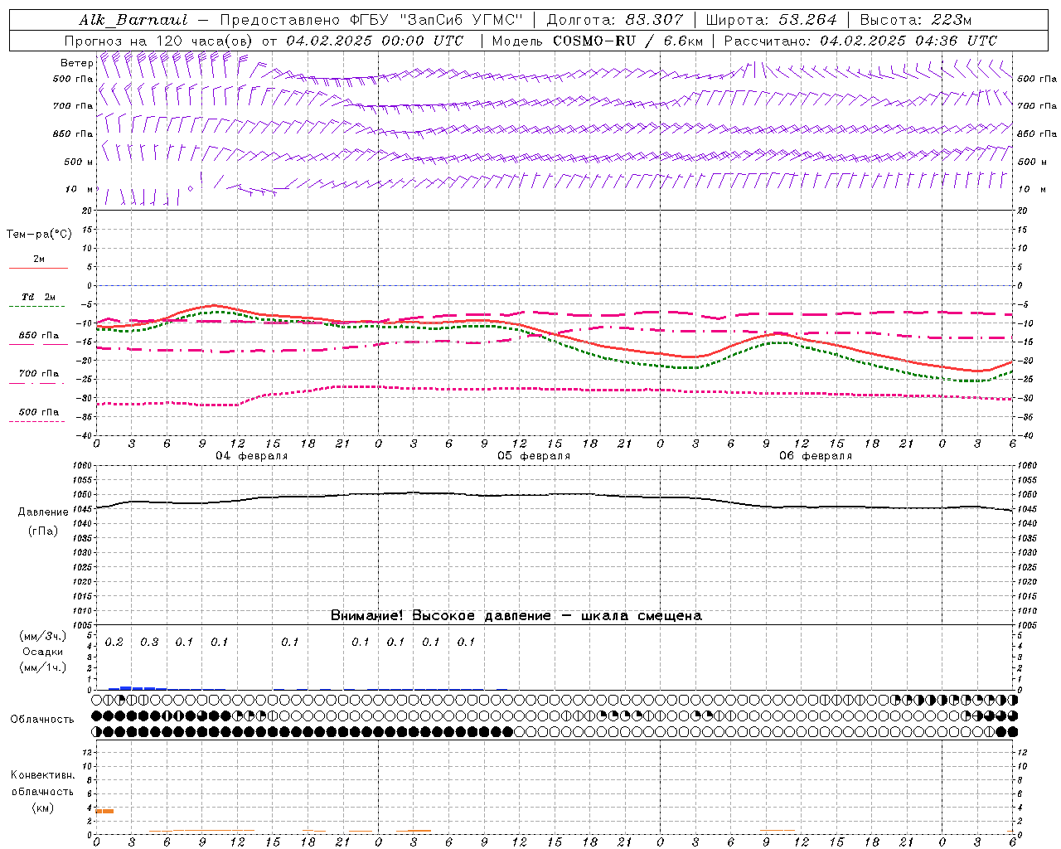This screenshot has width=1061, height=849.
Task: Click the '(км)' unit label
Action: point(43,808)
